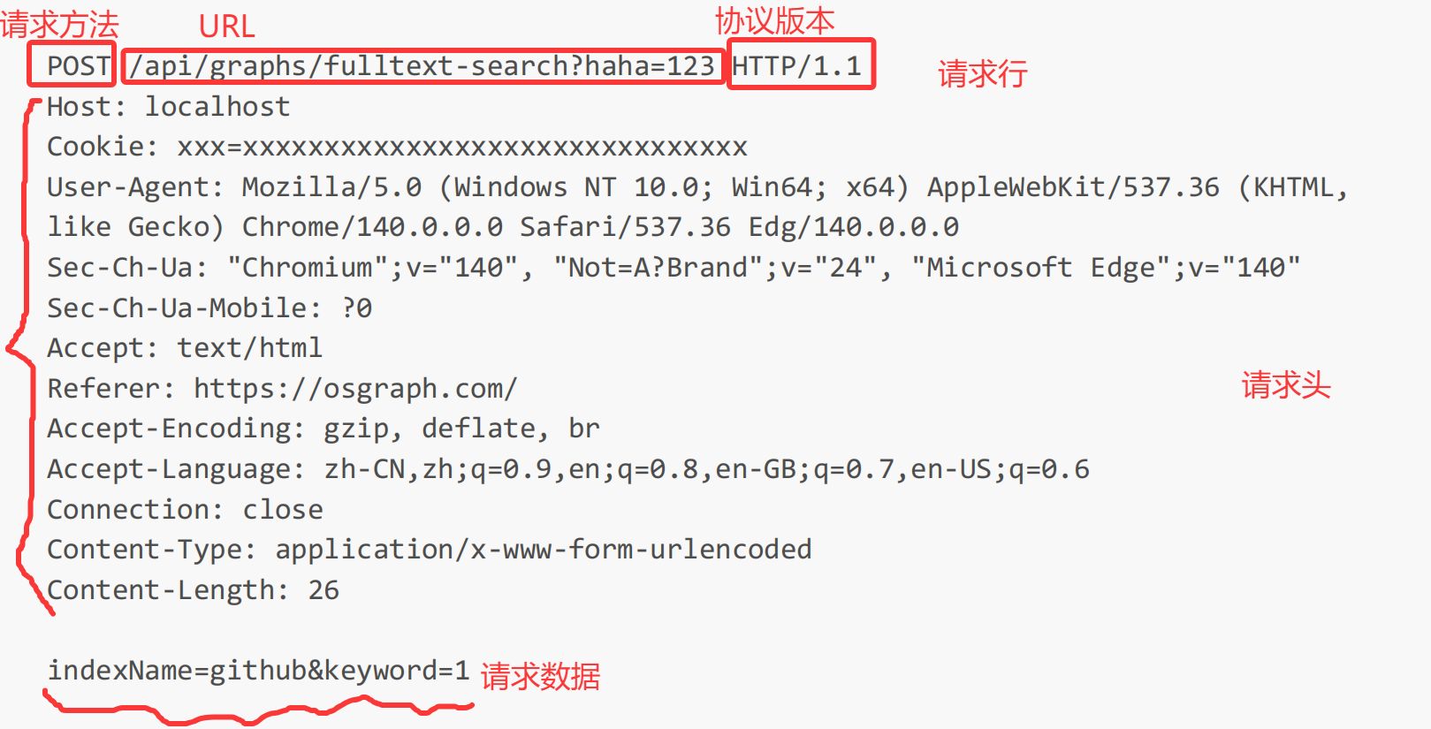
Task: Click the red 请求方法 label
Action: coord(58,24)
